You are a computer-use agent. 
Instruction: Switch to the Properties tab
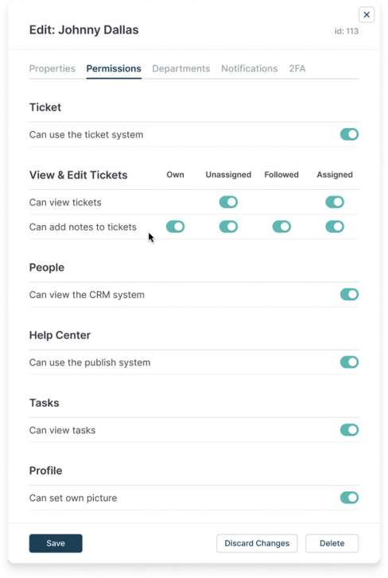(52, 68)
